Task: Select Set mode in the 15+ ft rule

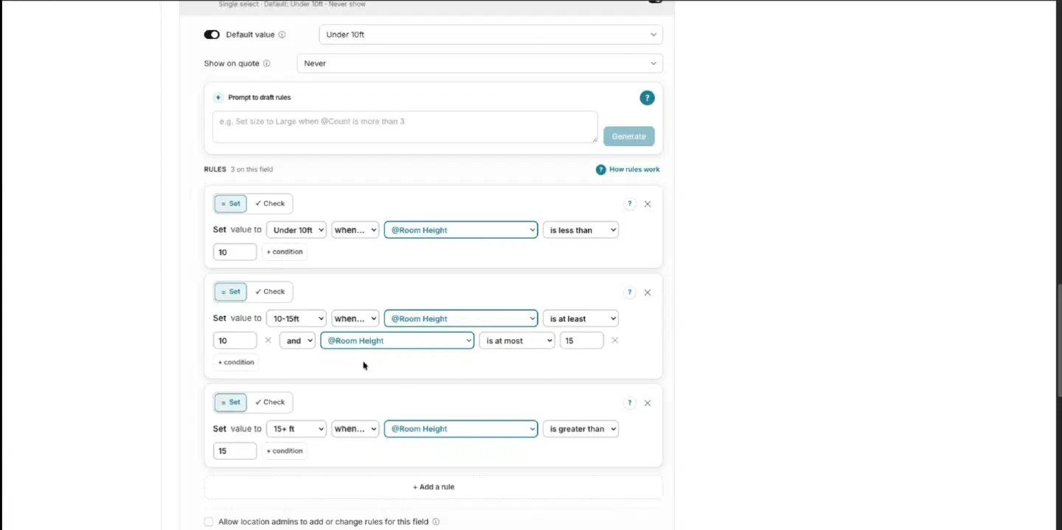Action: (231, 402)
